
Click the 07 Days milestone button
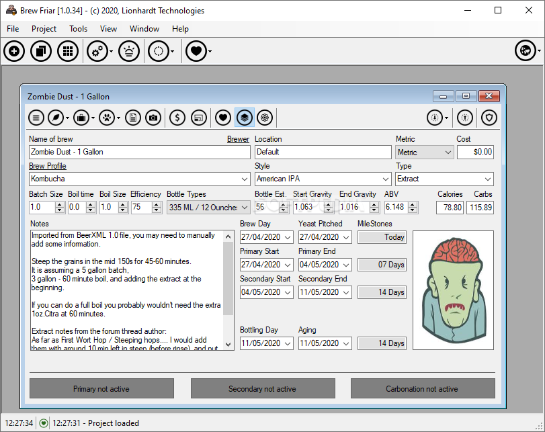382,265
